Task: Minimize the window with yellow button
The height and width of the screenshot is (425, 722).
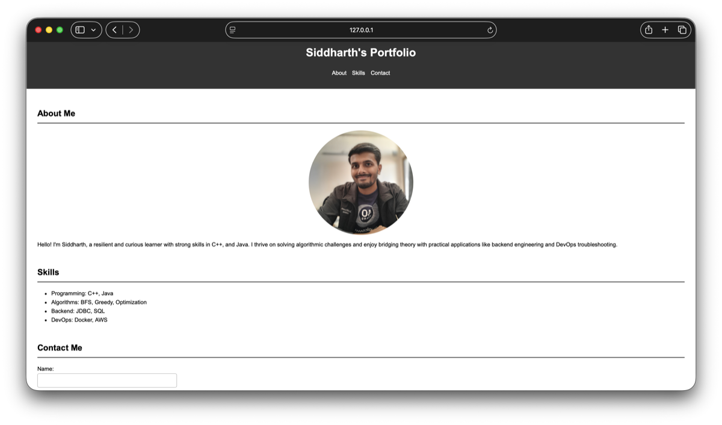Action: (49, 30)
